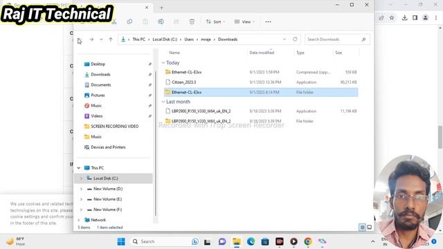Click the Bing icon in taskbar search

point(195,241)
